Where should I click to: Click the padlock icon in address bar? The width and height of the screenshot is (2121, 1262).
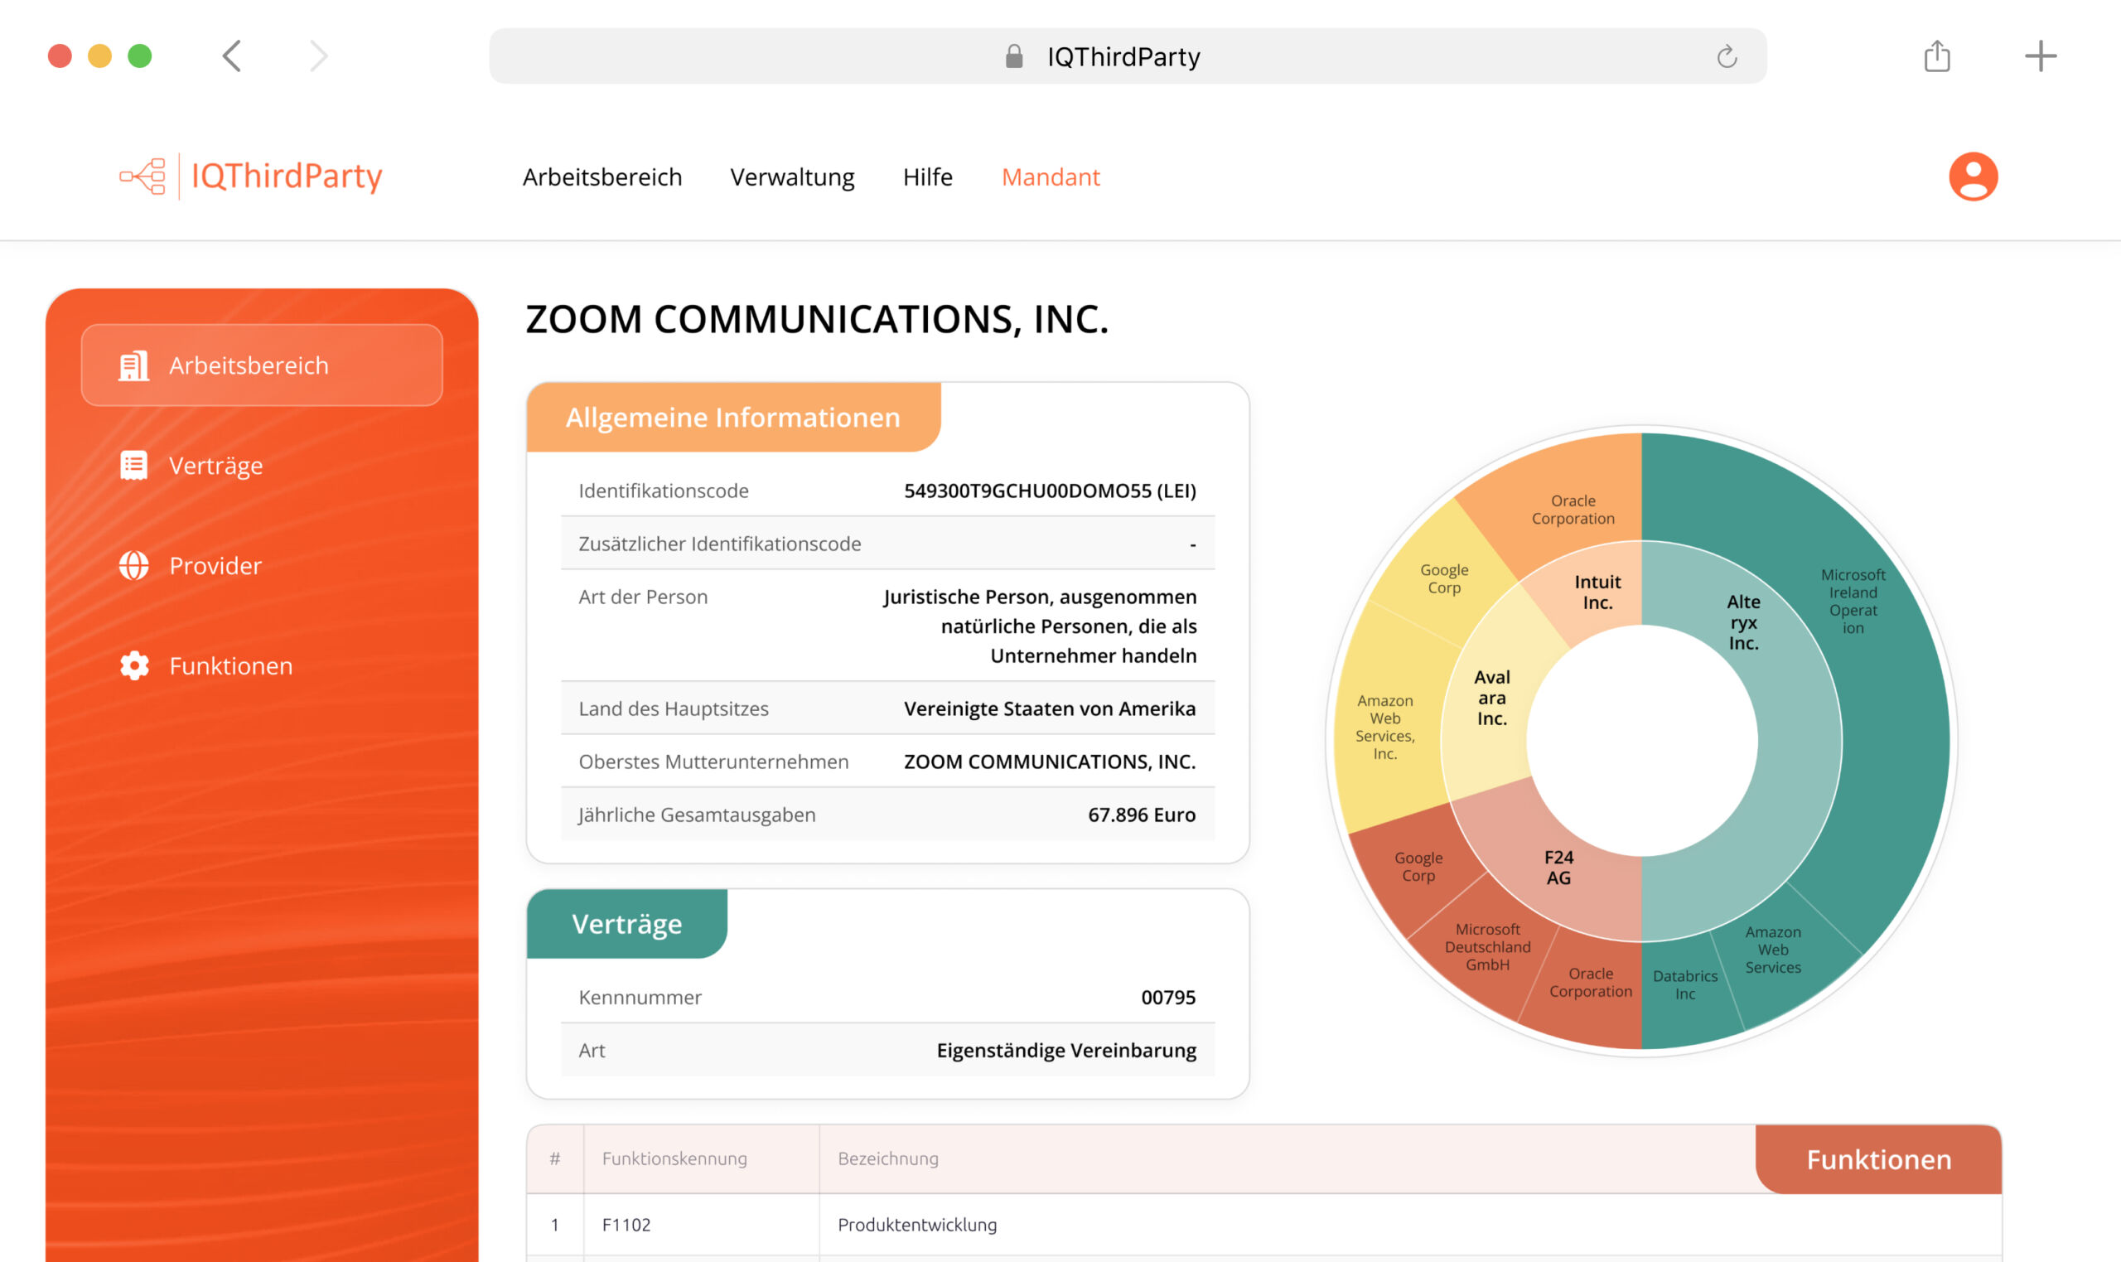point(1013,56)
